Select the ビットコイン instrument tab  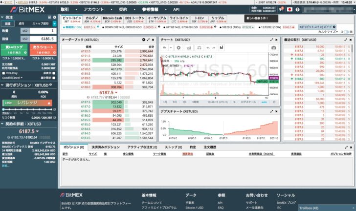72,20
